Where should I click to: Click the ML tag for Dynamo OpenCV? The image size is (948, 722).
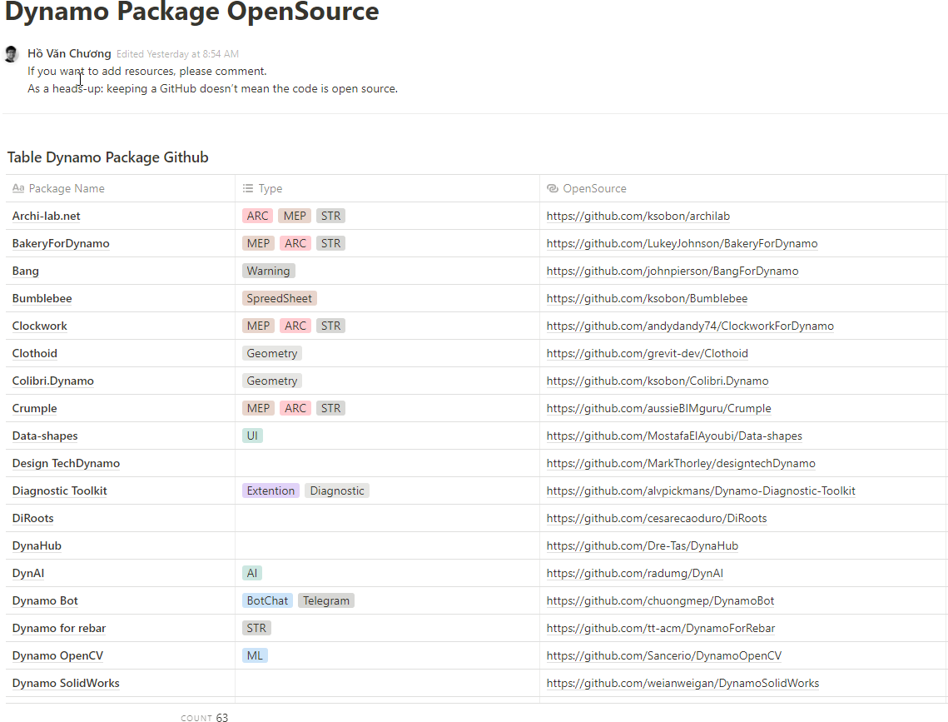pyautogui.click(x=255, y=655)
